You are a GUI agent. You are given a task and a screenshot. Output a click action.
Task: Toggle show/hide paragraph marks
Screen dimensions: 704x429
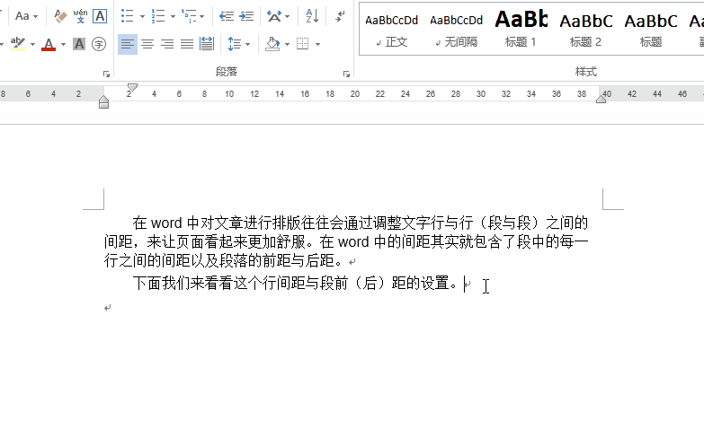340,16
